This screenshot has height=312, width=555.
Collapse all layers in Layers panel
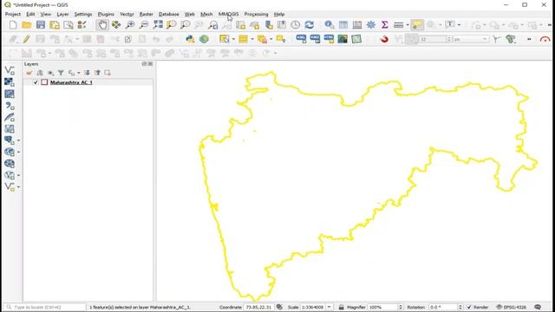click(97, 73)
